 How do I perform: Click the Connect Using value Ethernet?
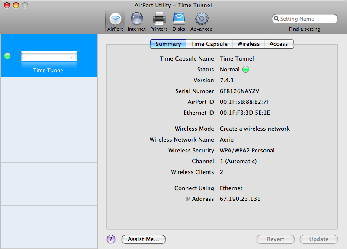click(x=231, y=188)
